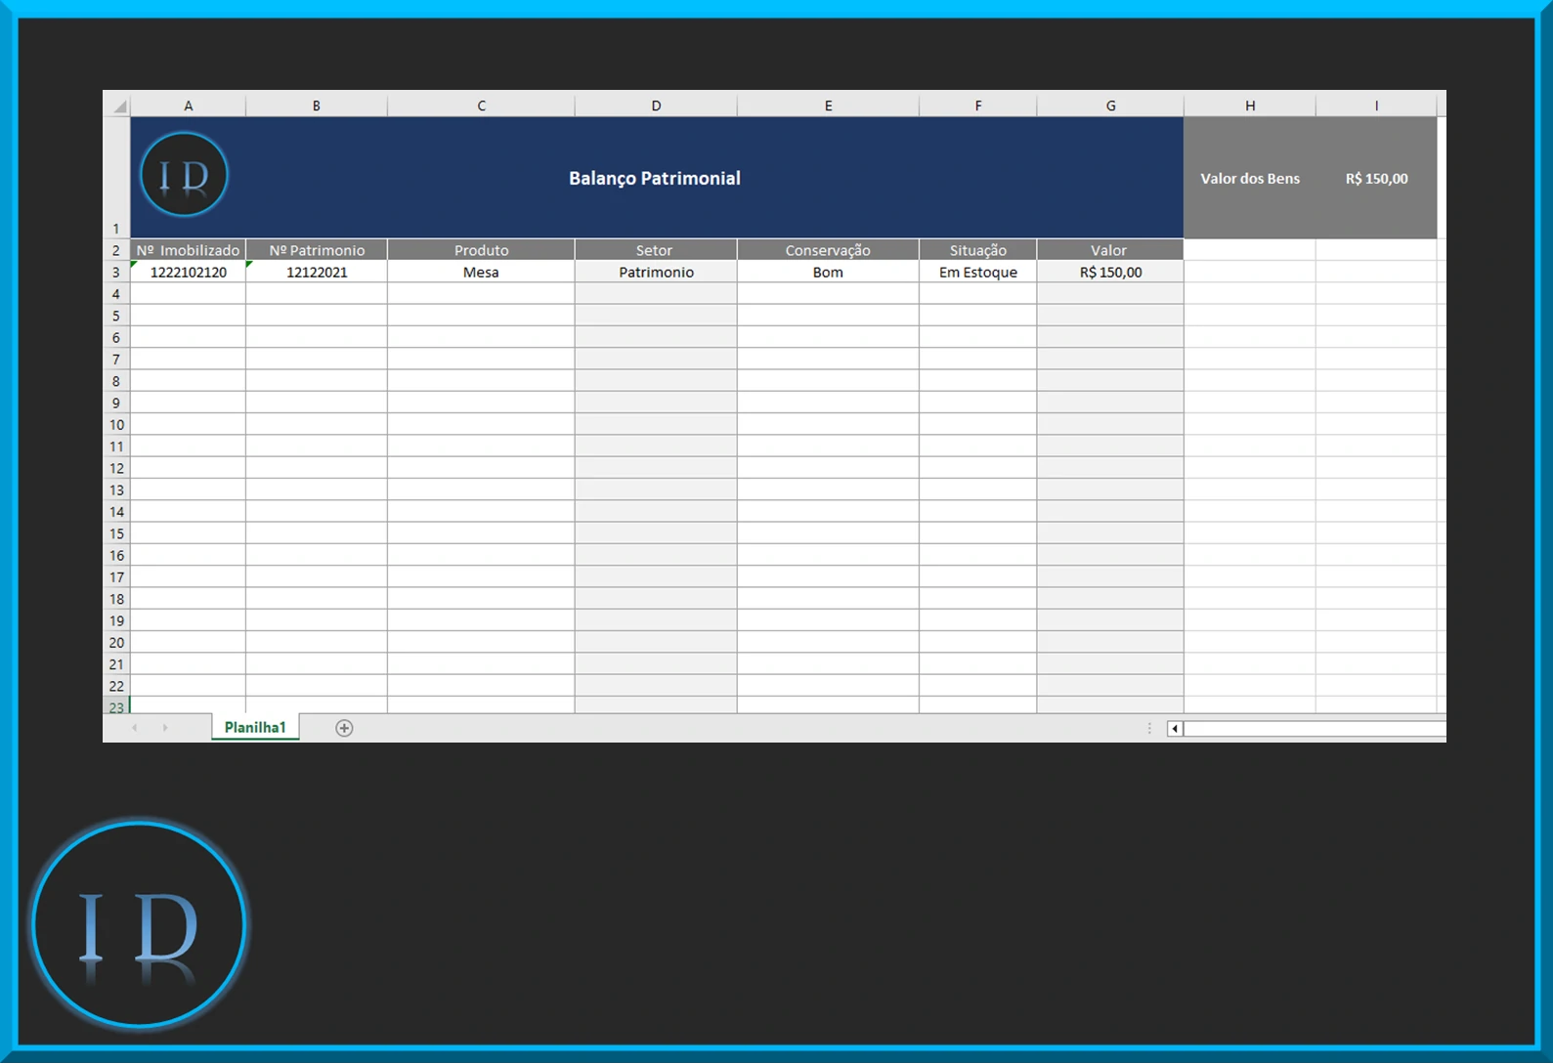Select row 2 header
The width and height of the screenshot is (1553, 1064).
point(116,250)
